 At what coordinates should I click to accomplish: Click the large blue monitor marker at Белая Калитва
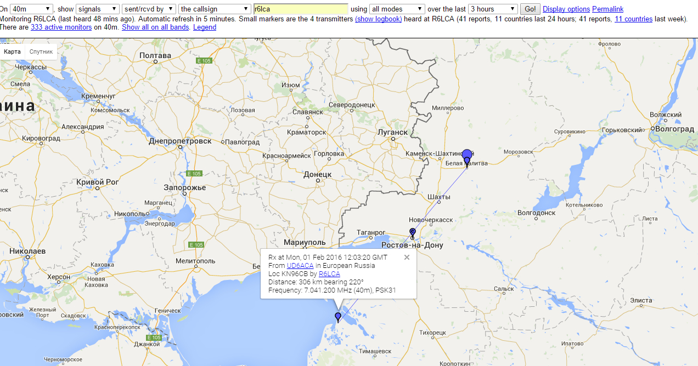tap(467, 155)
